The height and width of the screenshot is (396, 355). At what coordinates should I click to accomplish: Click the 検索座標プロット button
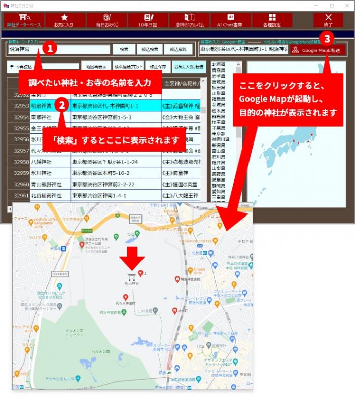[x=128, y=66]
